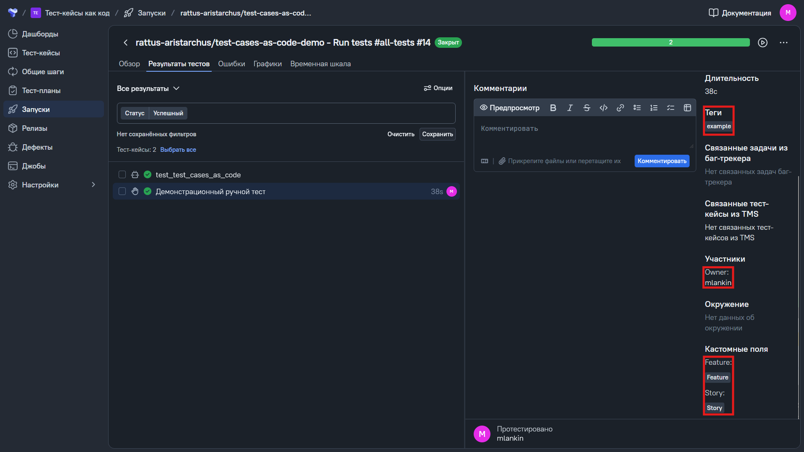Click the rerun play icon
Viewport: 804px width, 452px height.
click(x=763, y=43)
